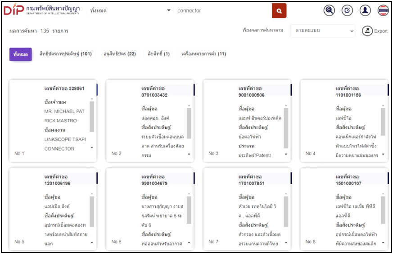Viewport: 393px width, 254px height.
Task: Open the ทั้งหมด category dropdown beside search
Action: click(x=130, y=10)
